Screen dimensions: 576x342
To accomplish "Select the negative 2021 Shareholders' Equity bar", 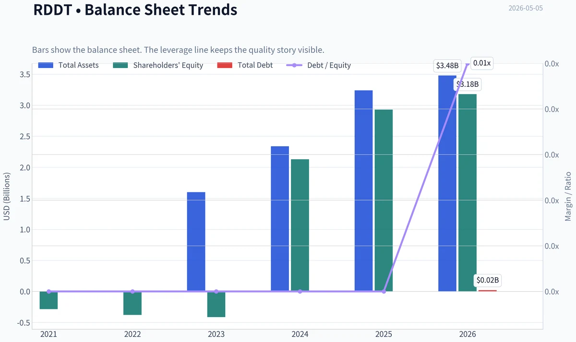I will 48,300.
